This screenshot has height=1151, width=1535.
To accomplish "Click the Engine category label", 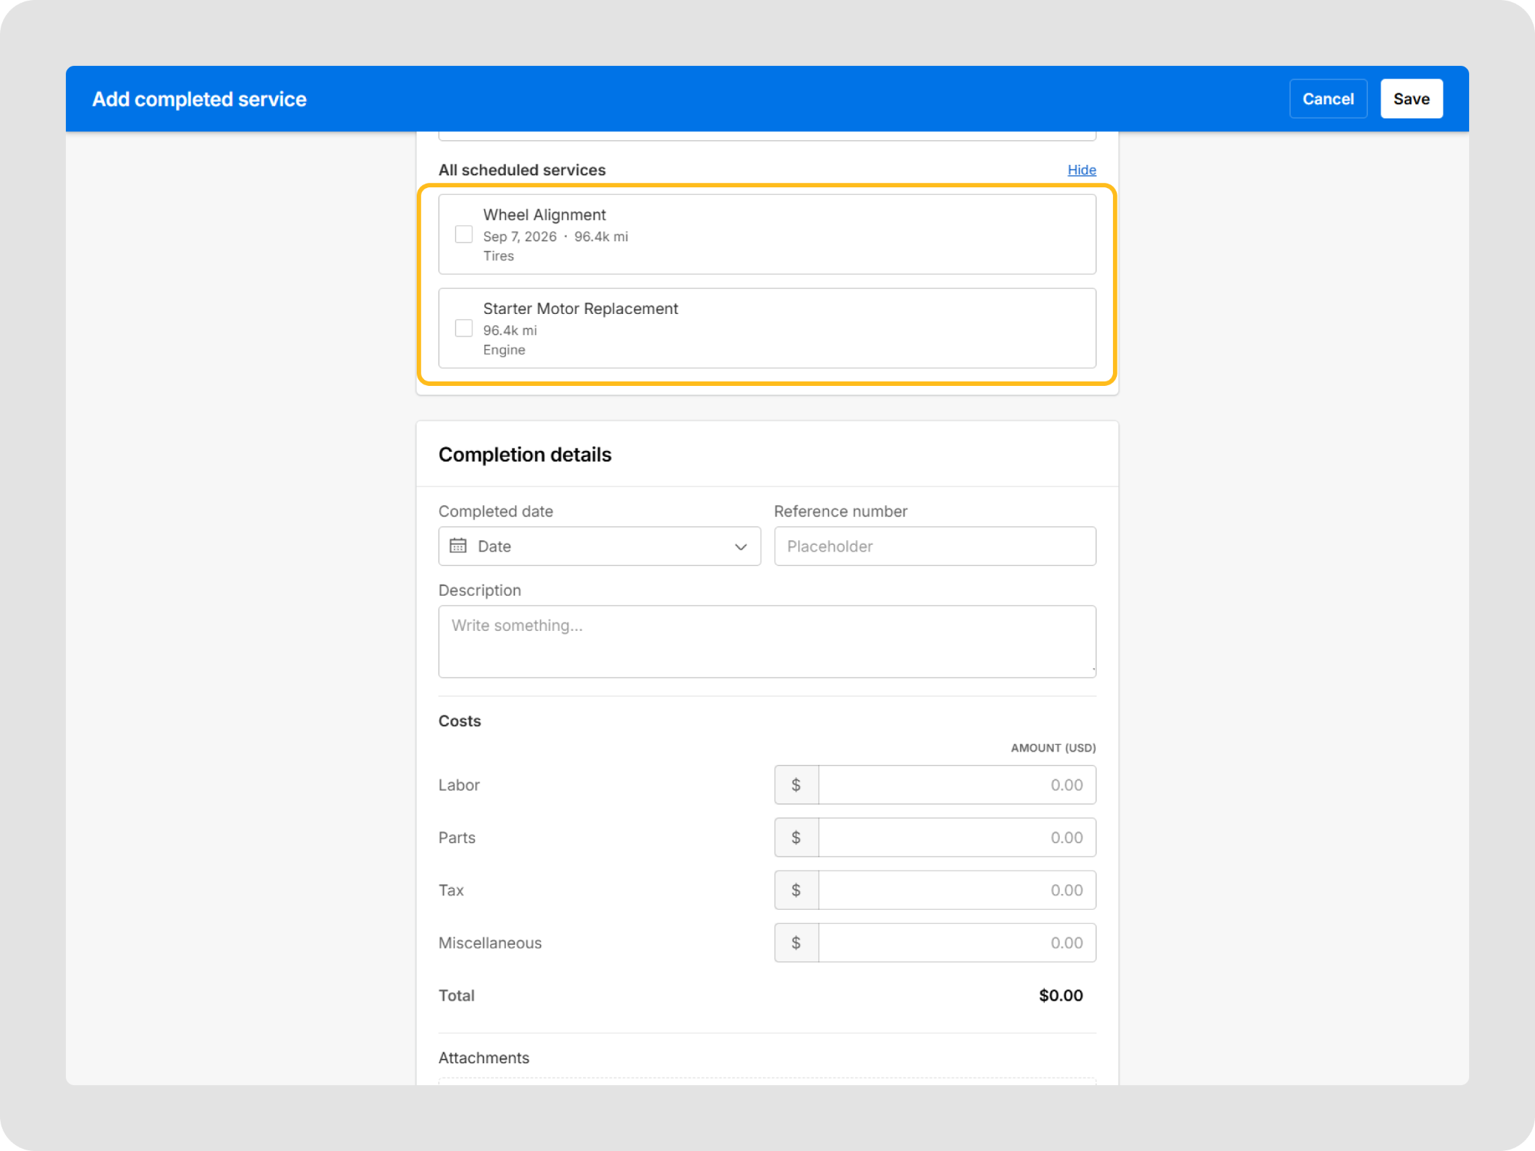I will pos(504,350).
